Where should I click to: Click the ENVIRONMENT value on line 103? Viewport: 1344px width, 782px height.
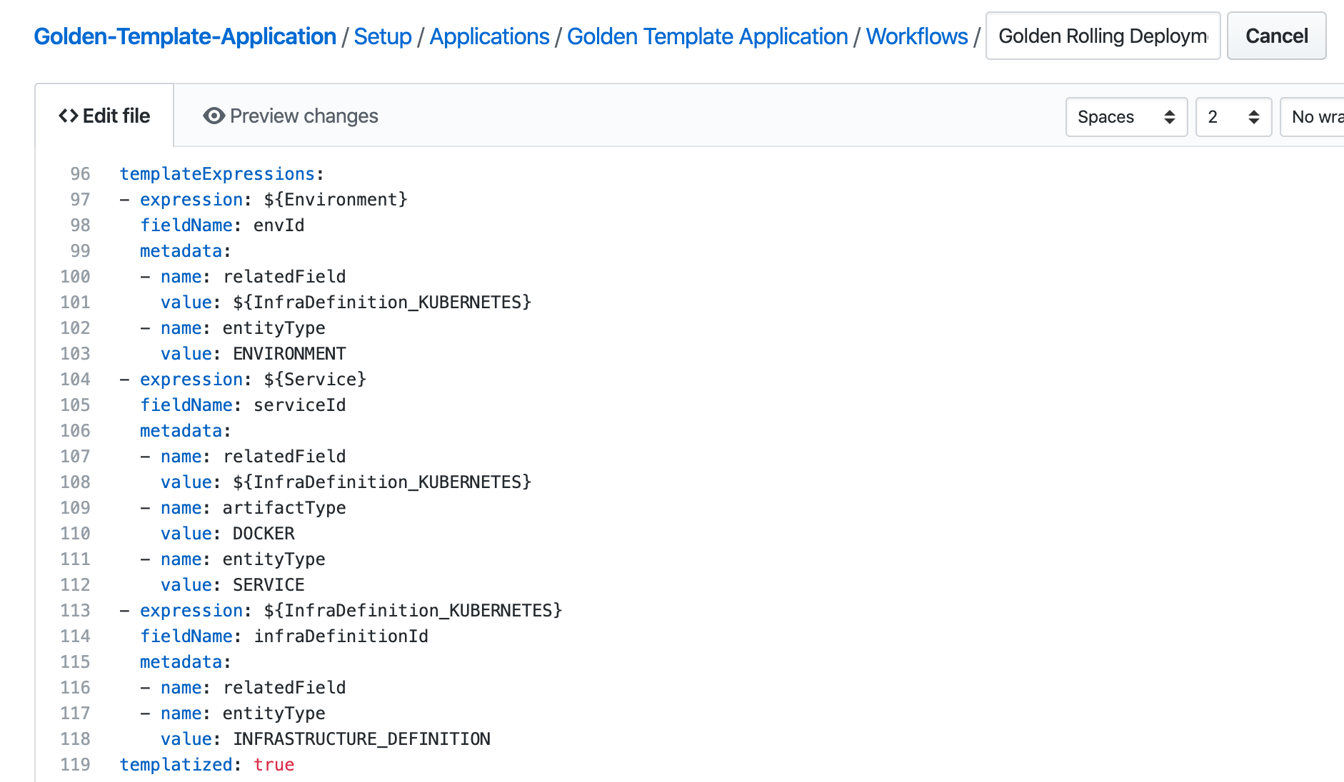point(289,354)
